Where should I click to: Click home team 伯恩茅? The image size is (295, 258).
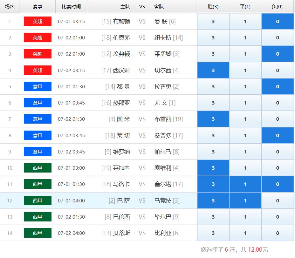pos(121,37)
